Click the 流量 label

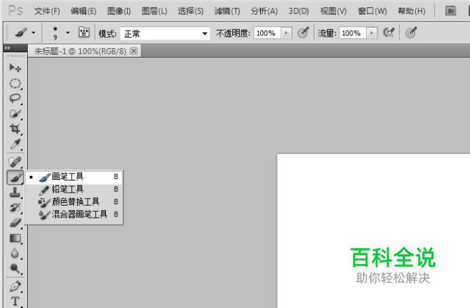click(327, 33)
